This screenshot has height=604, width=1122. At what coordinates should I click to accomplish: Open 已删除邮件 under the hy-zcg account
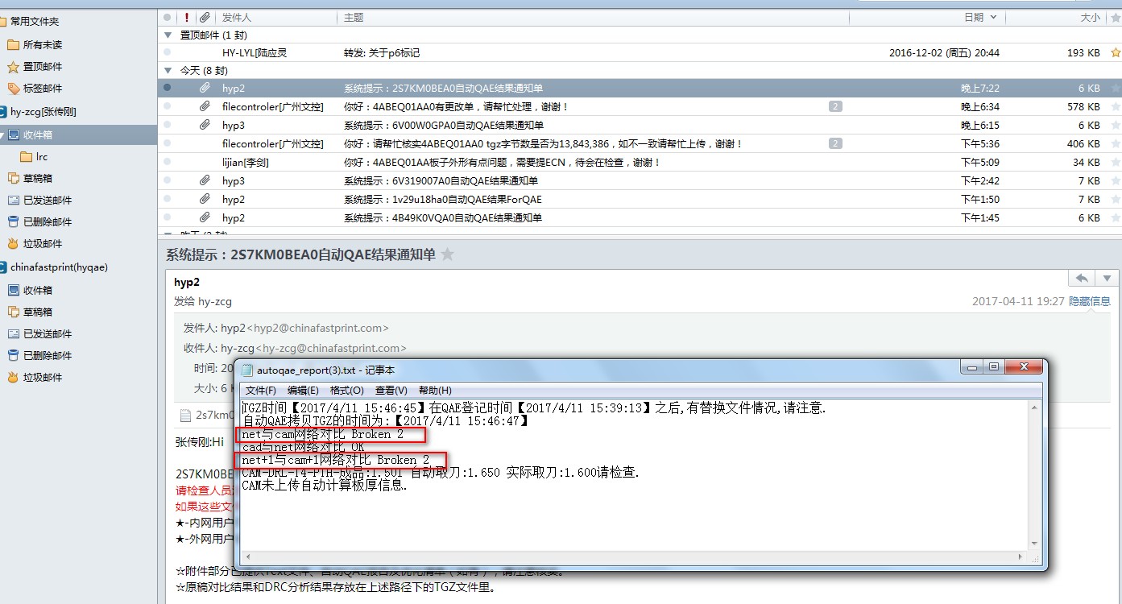coord(47,221)
